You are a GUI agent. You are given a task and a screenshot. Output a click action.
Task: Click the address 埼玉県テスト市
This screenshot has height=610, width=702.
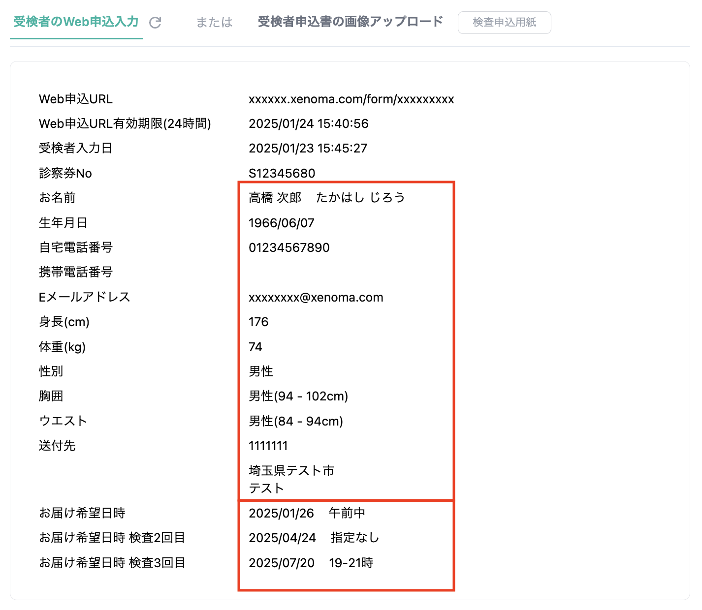[x=291, y=471]
